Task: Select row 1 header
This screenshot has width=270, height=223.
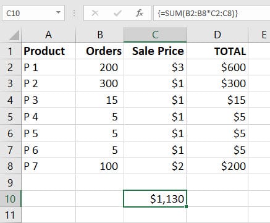Action: (x=11, y=51)
